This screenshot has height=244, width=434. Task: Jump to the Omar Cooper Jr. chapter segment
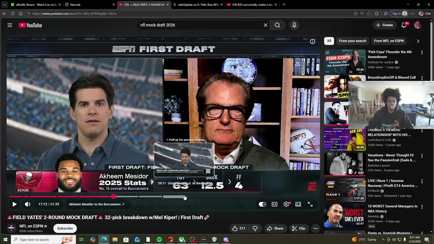[x=173, y=197]
